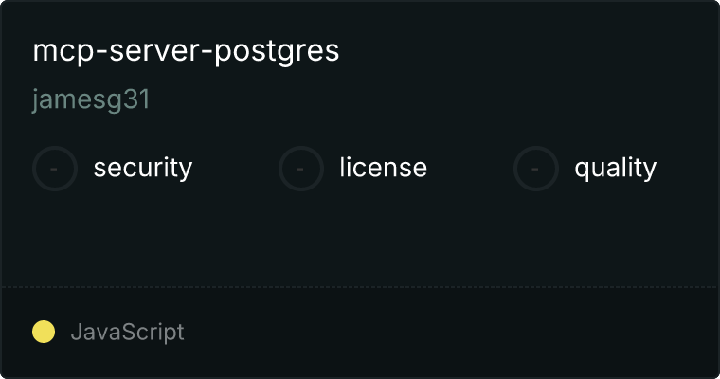Select the security label text
720x379 pixels.
click(x=143, y=168)
